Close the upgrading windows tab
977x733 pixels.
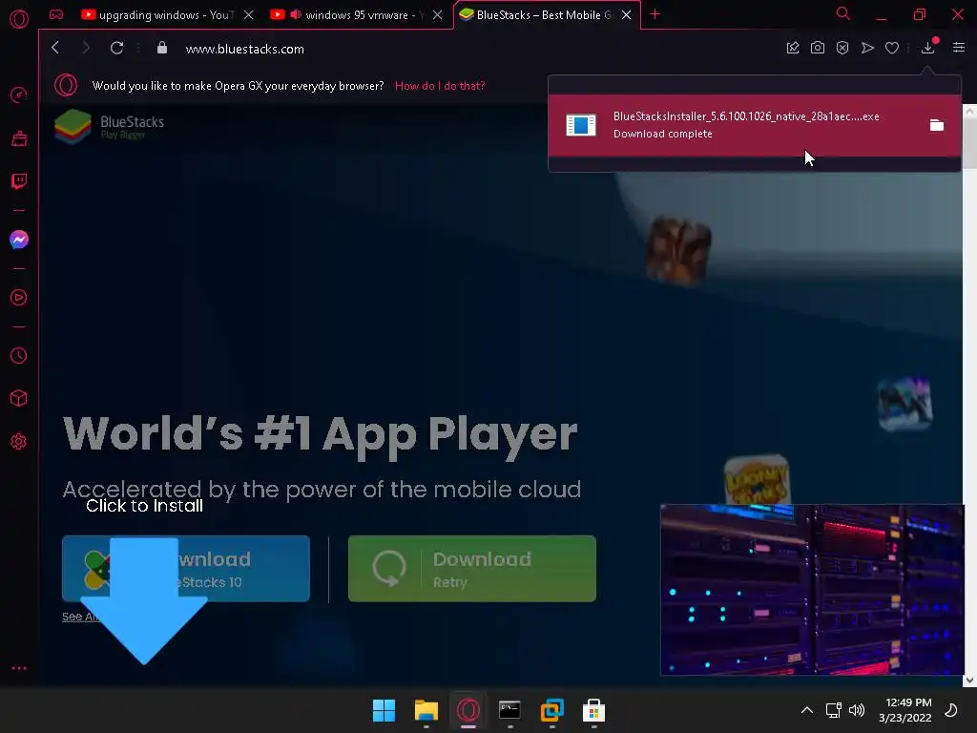249,14
